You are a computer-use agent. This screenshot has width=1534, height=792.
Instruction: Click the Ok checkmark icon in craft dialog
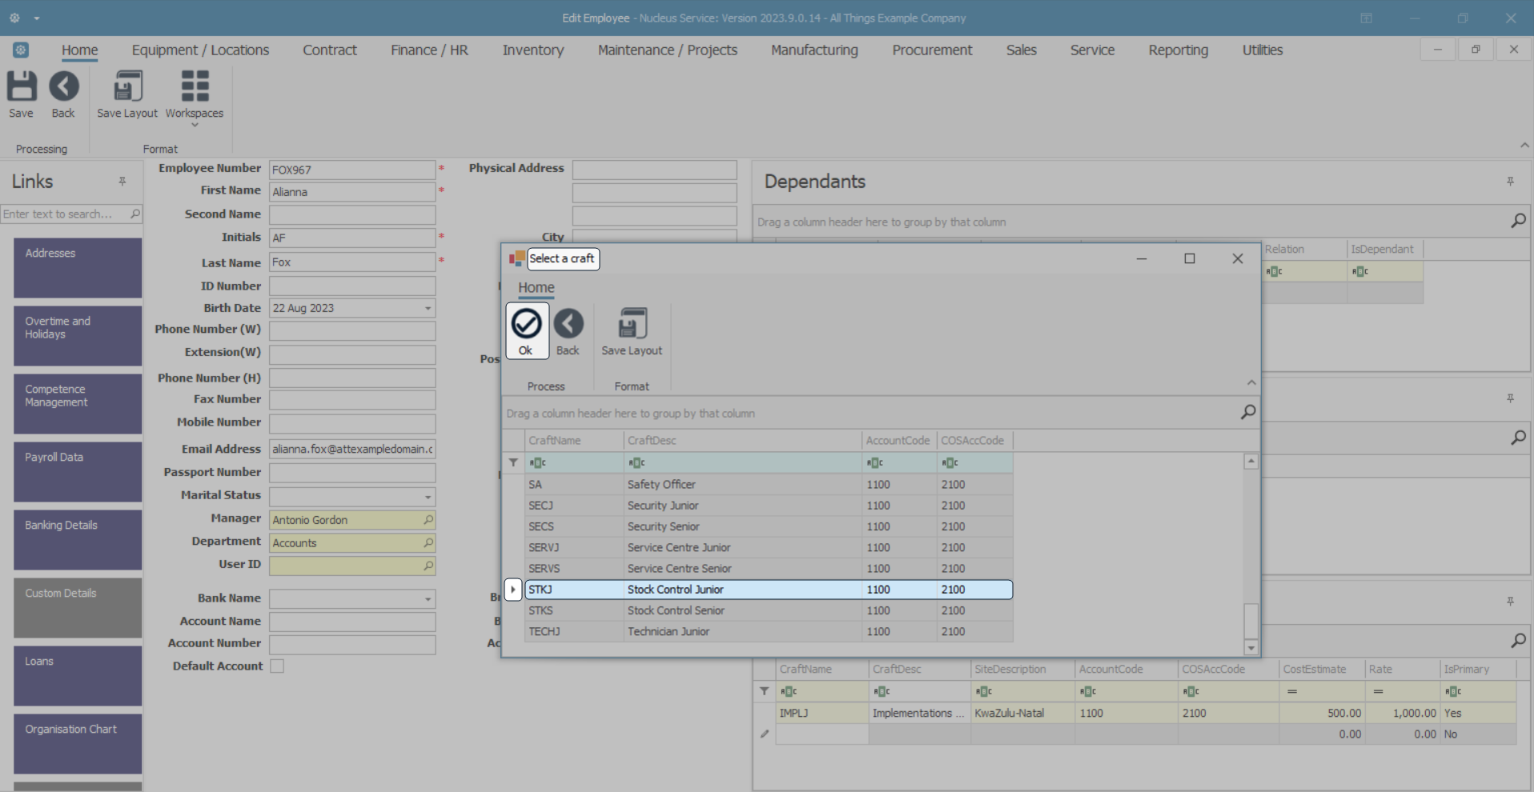pos(526,325)
